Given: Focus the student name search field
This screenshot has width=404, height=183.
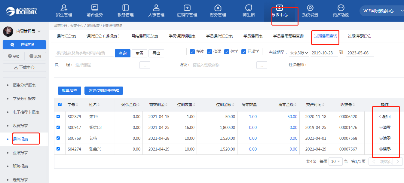Looking at the screenshot, I should point(84,53).
